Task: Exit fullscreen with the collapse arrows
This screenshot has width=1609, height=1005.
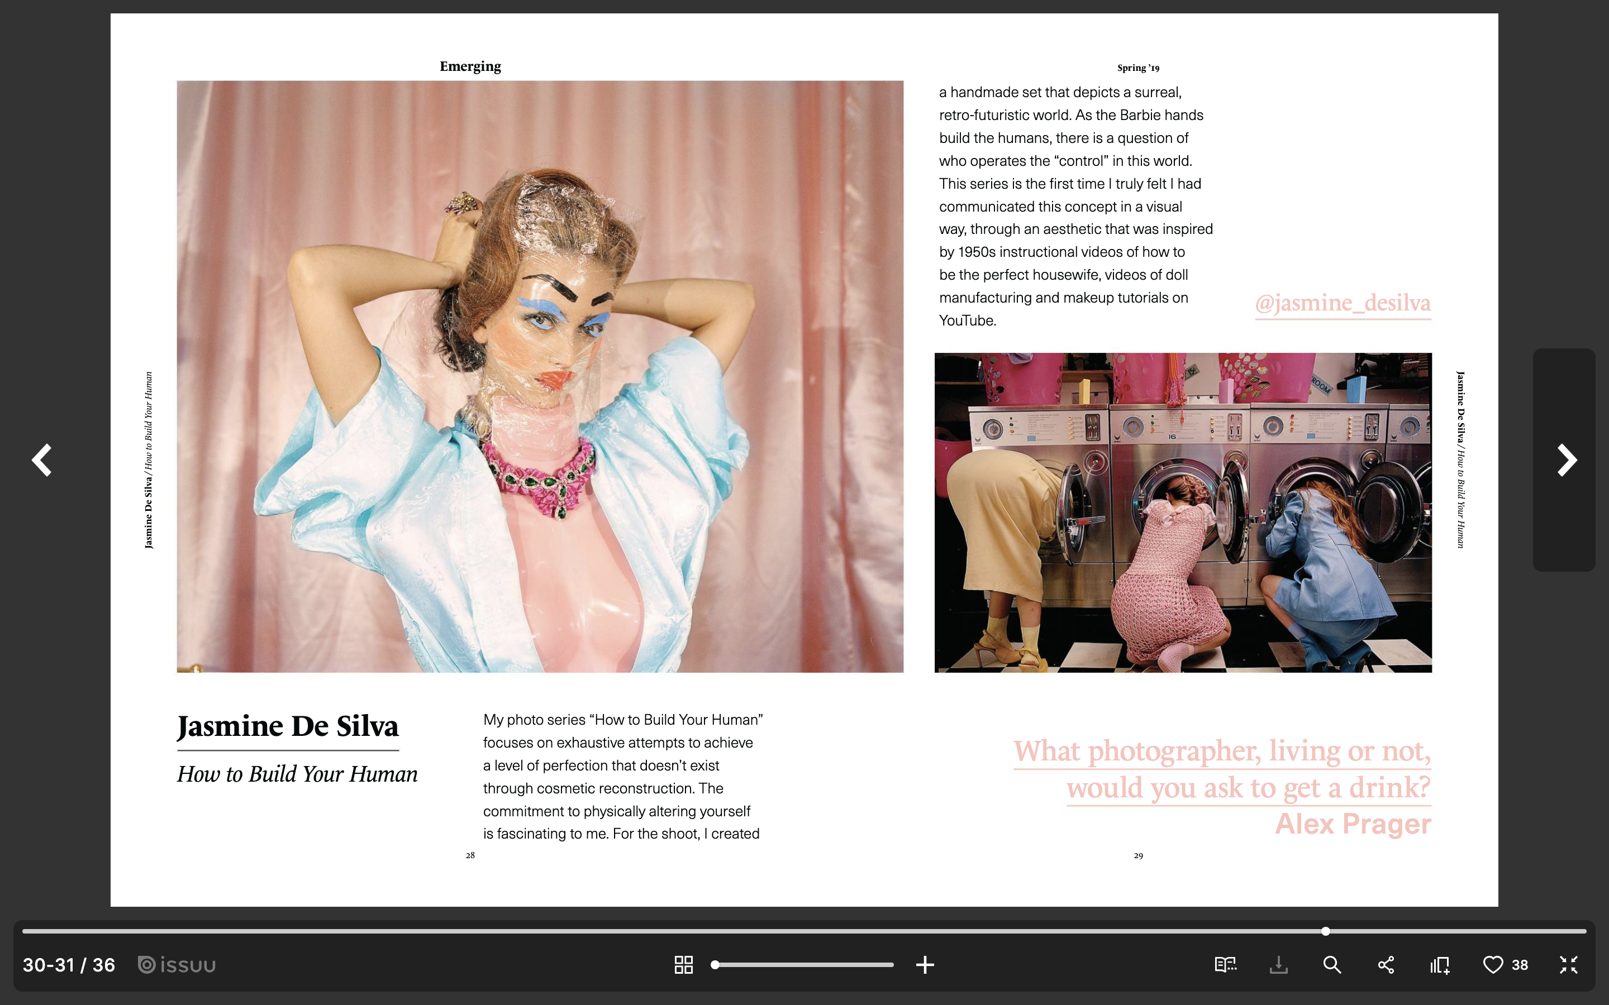Action: click(1568, 964)
